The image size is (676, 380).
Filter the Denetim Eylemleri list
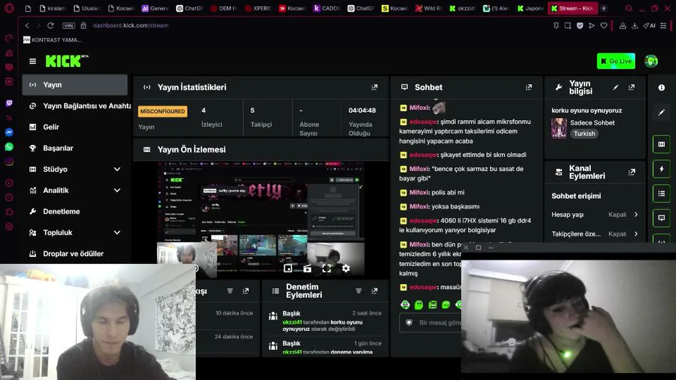click(x=359, y=291)
